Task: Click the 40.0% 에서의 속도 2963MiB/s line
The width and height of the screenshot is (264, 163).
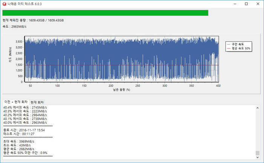Action: (x=25, y=123)
